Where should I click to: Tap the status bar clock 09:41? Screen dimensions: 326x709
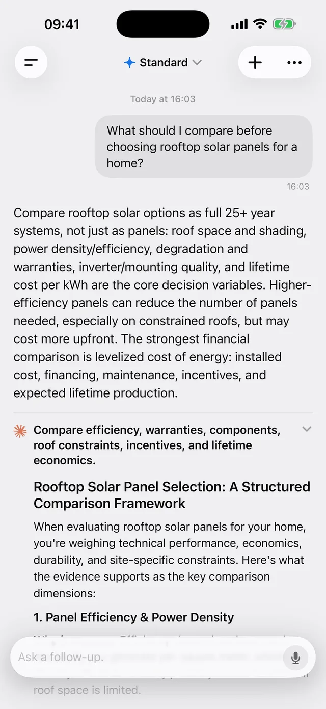[62, 24]
